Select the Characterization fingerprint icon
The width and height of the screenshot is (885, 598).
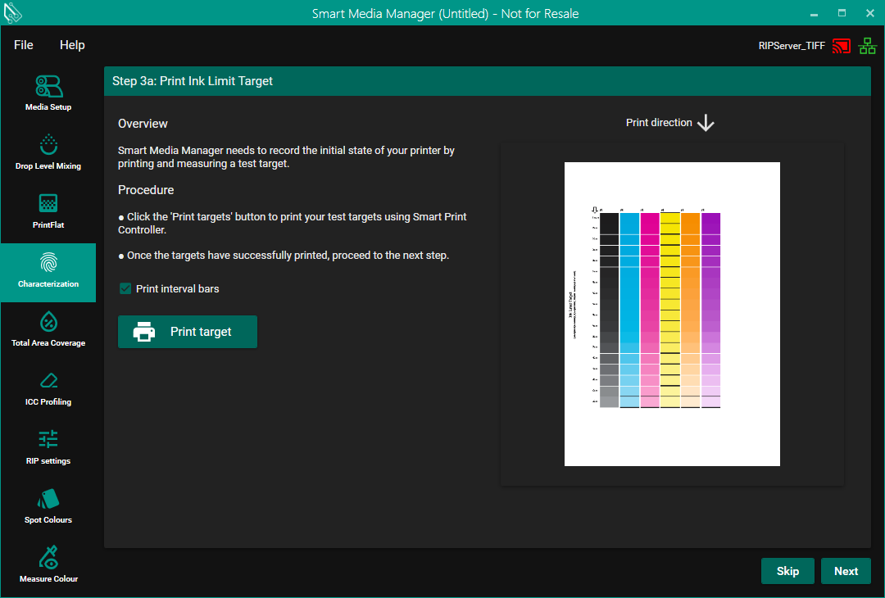[48, 263]
